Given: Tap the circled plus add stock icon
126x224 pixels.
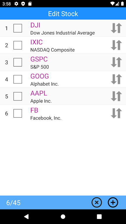Looking at the screenshot, I should click(x=113, y=202).
